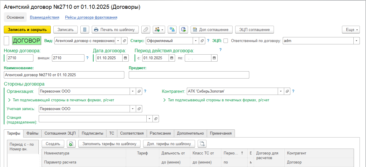The image size is (366, 167).
Task: Click the green copy icon beside Создать
Action: tap(71, 144)
